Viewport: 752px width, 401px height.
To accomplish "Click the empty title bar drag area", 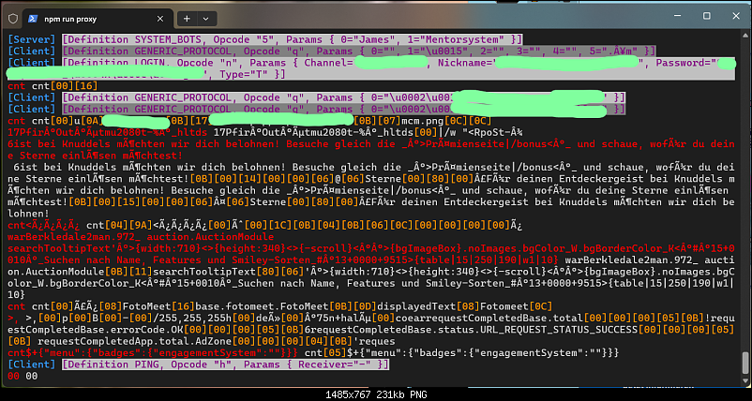I will (422, 17).
